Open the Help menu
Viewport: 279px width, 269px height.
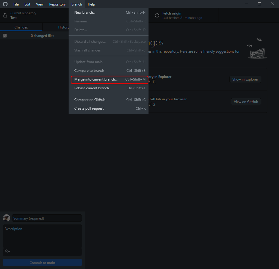click(91, 4)
